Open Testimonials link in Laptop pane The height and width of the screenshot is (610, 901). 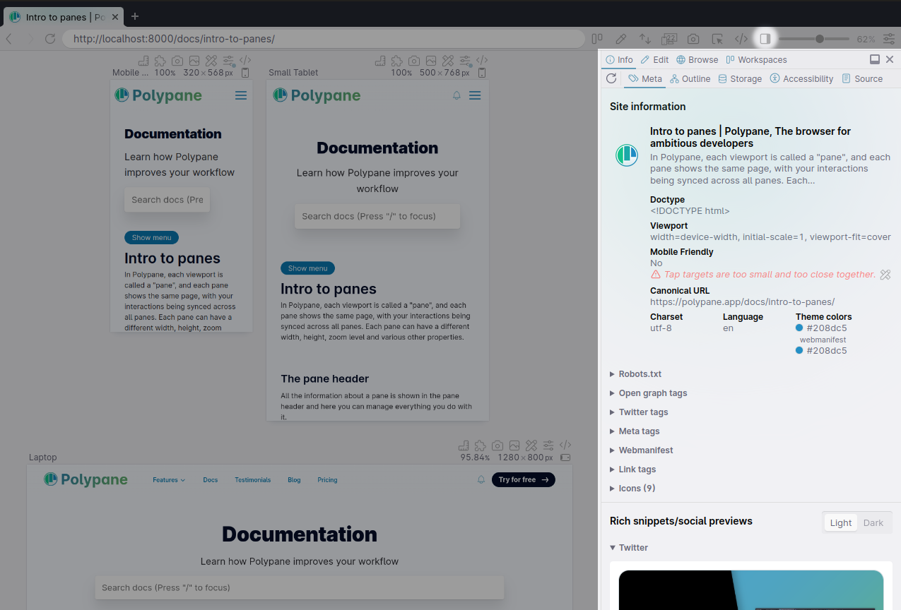[253, 480]
